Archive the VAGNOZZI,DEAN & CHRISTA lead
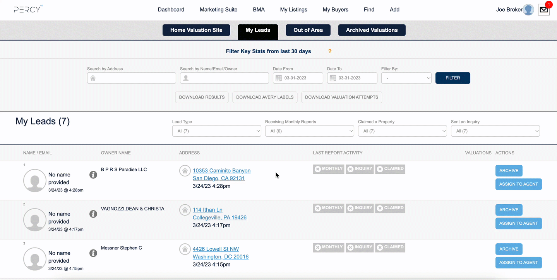Viewport: 557px width, 280px height. point(509,210)
